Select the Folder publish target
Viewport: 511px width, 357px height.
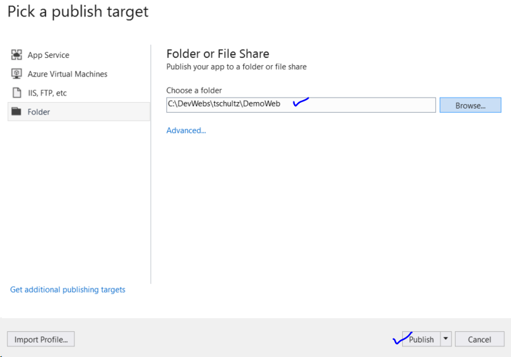click(79, 111)
